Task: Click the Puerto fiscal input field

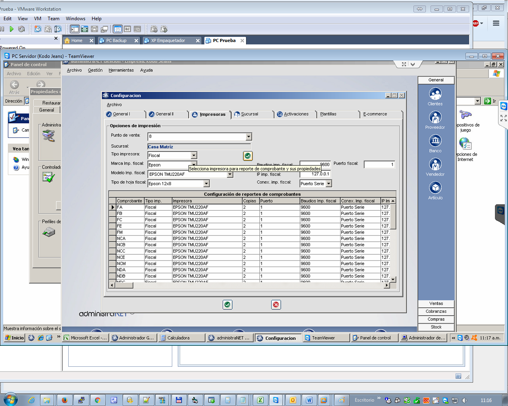Action: 379,165
